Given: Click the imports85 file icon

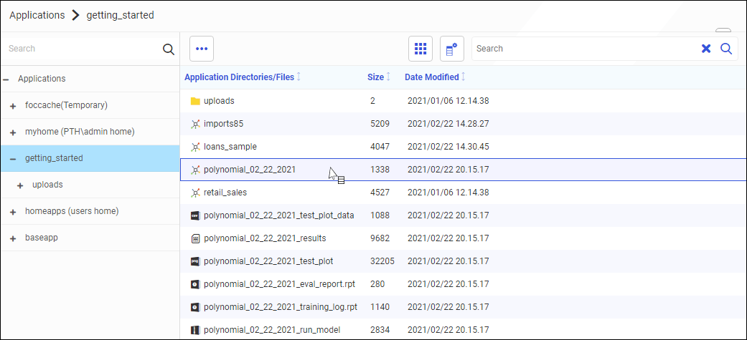Looking at the screenshot, I should 195,124.
